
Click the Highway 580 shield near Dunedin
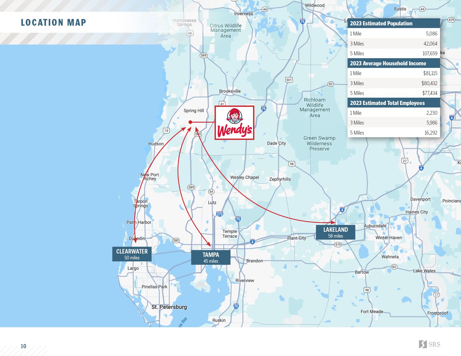[176, 240]
